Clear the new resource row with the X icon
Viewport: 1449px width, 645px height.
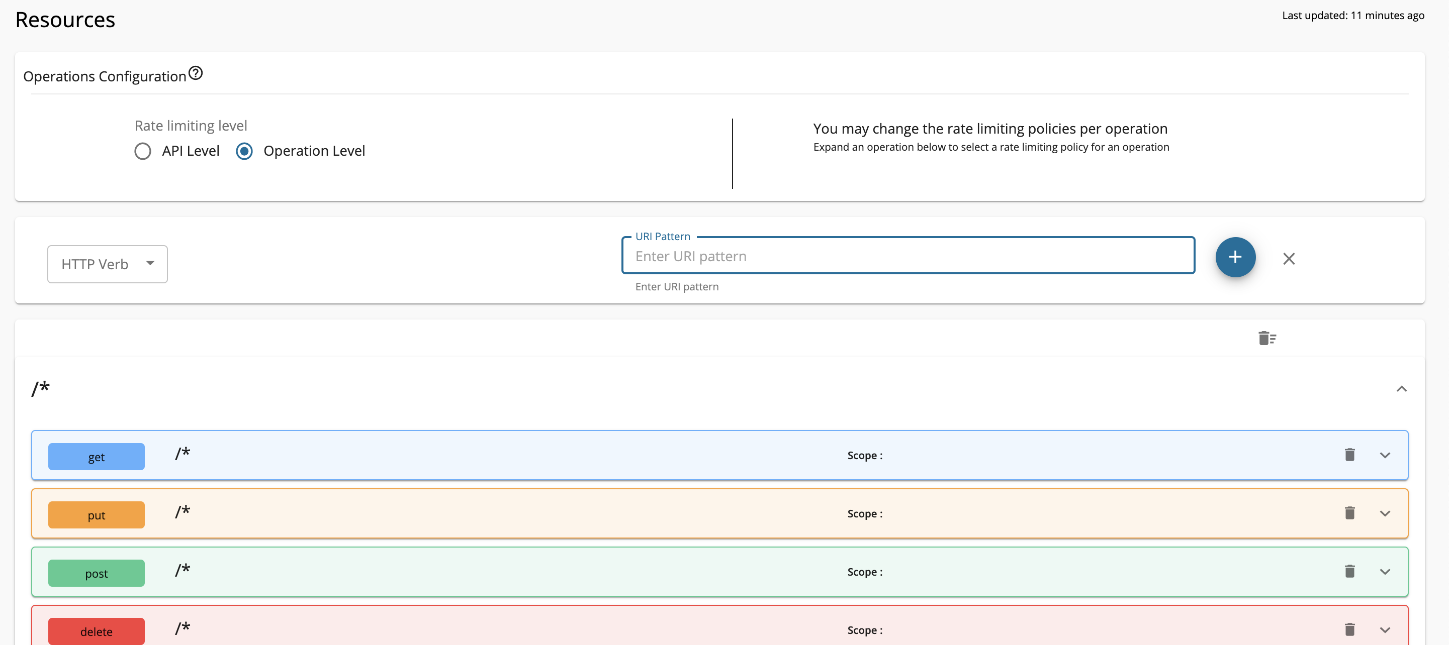click(x=1289, y=258)
